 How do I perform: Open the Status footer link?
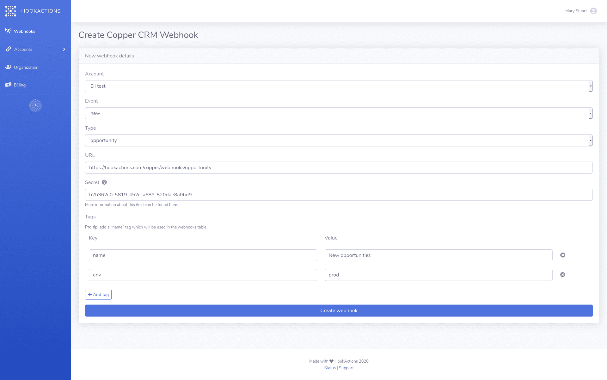tap(330, 368)
